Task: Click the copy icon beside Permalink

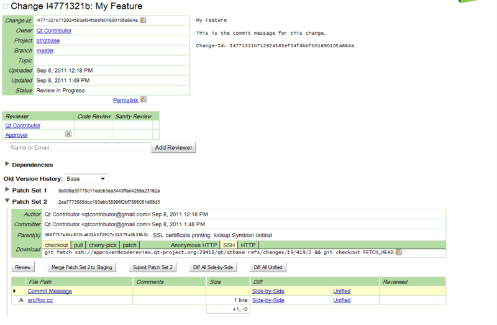Action: coord(144,99)
